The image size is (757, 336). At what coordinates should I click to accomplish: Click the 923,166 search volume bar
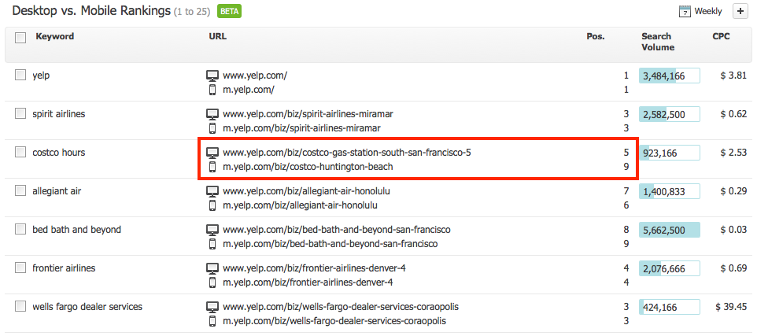coord(669,153)
